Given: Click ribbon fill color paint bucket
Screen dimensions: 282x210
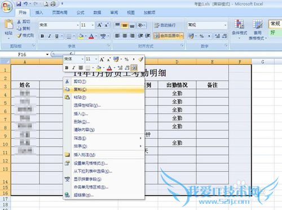Looking at the screenshot, I should pos(81,36).
